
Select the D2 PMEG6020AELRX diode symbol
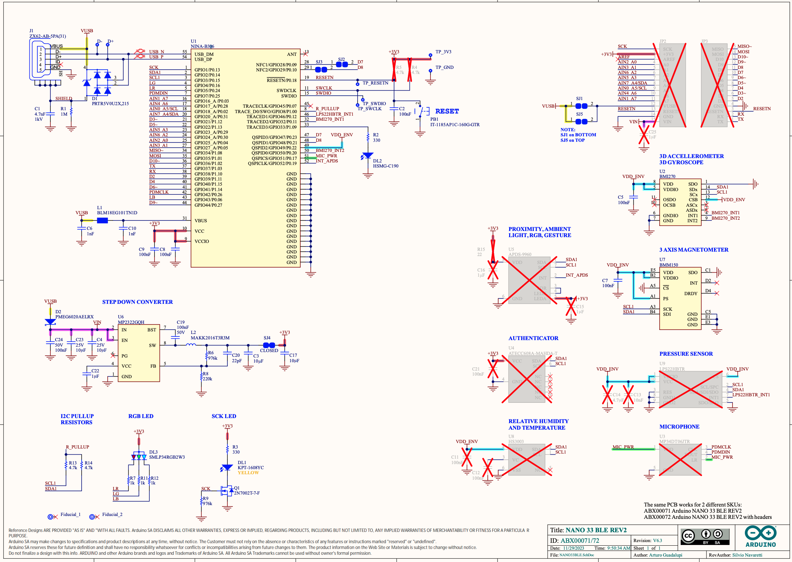tap(50, 322)
